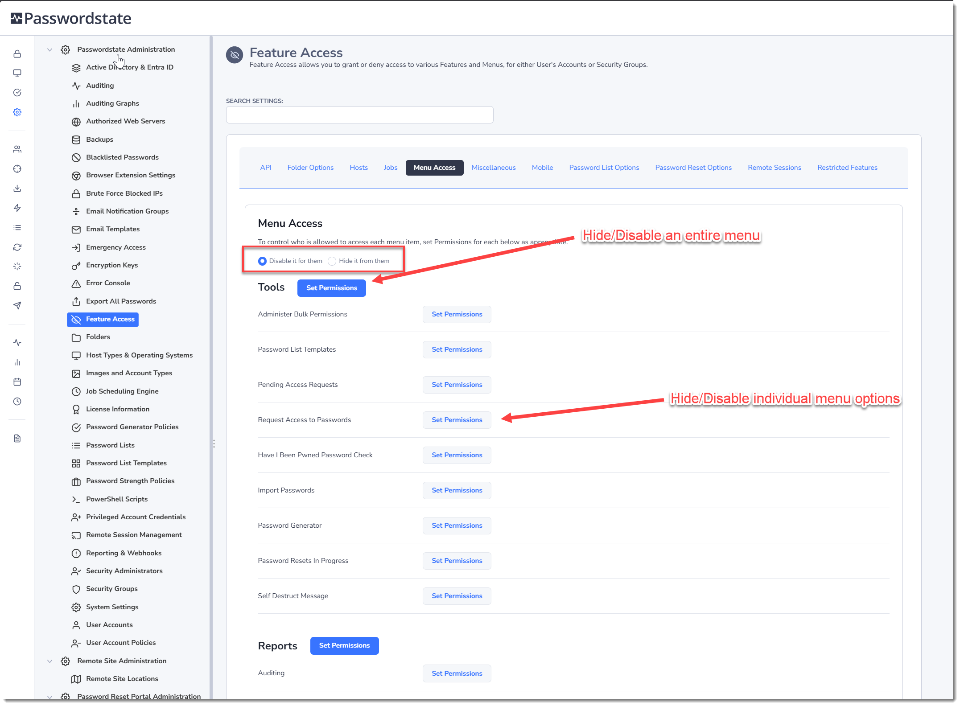
Task: Click the Encryption Keys key icon
Action: pyautogui.click(x=76, y=266)
